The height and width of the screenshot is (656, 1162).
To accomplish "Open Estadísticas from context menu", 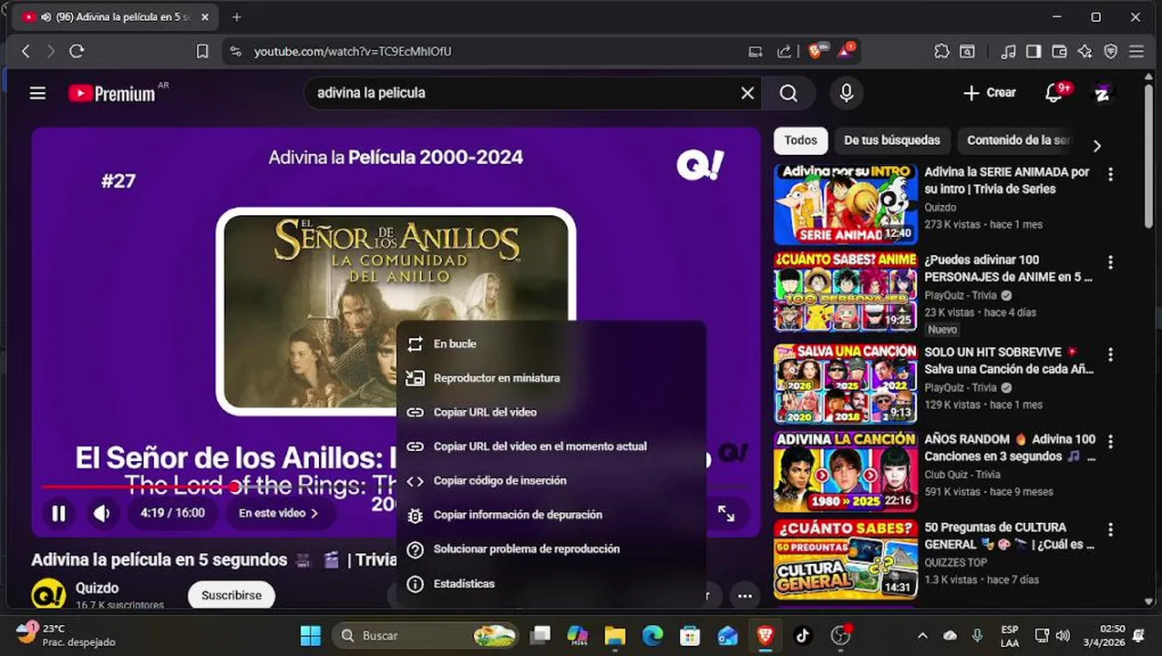I will [551, 583].
